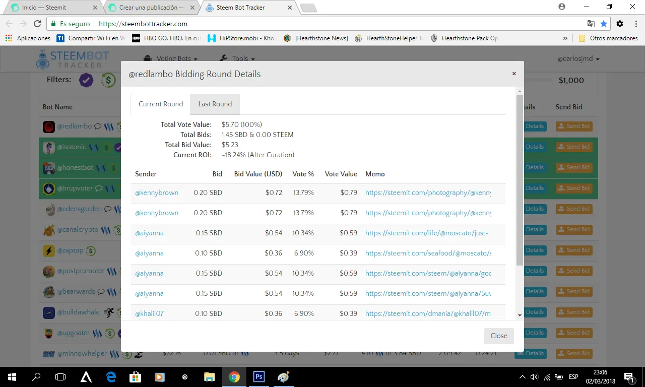645x387 pixels.
Task: Open a new Chrome tab
Action: click(308, 8)
